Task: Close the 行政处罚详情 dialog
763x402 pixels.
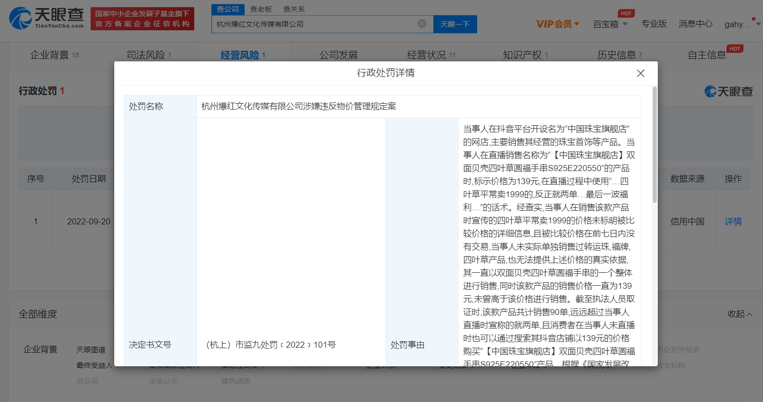Action: [641, 73]
